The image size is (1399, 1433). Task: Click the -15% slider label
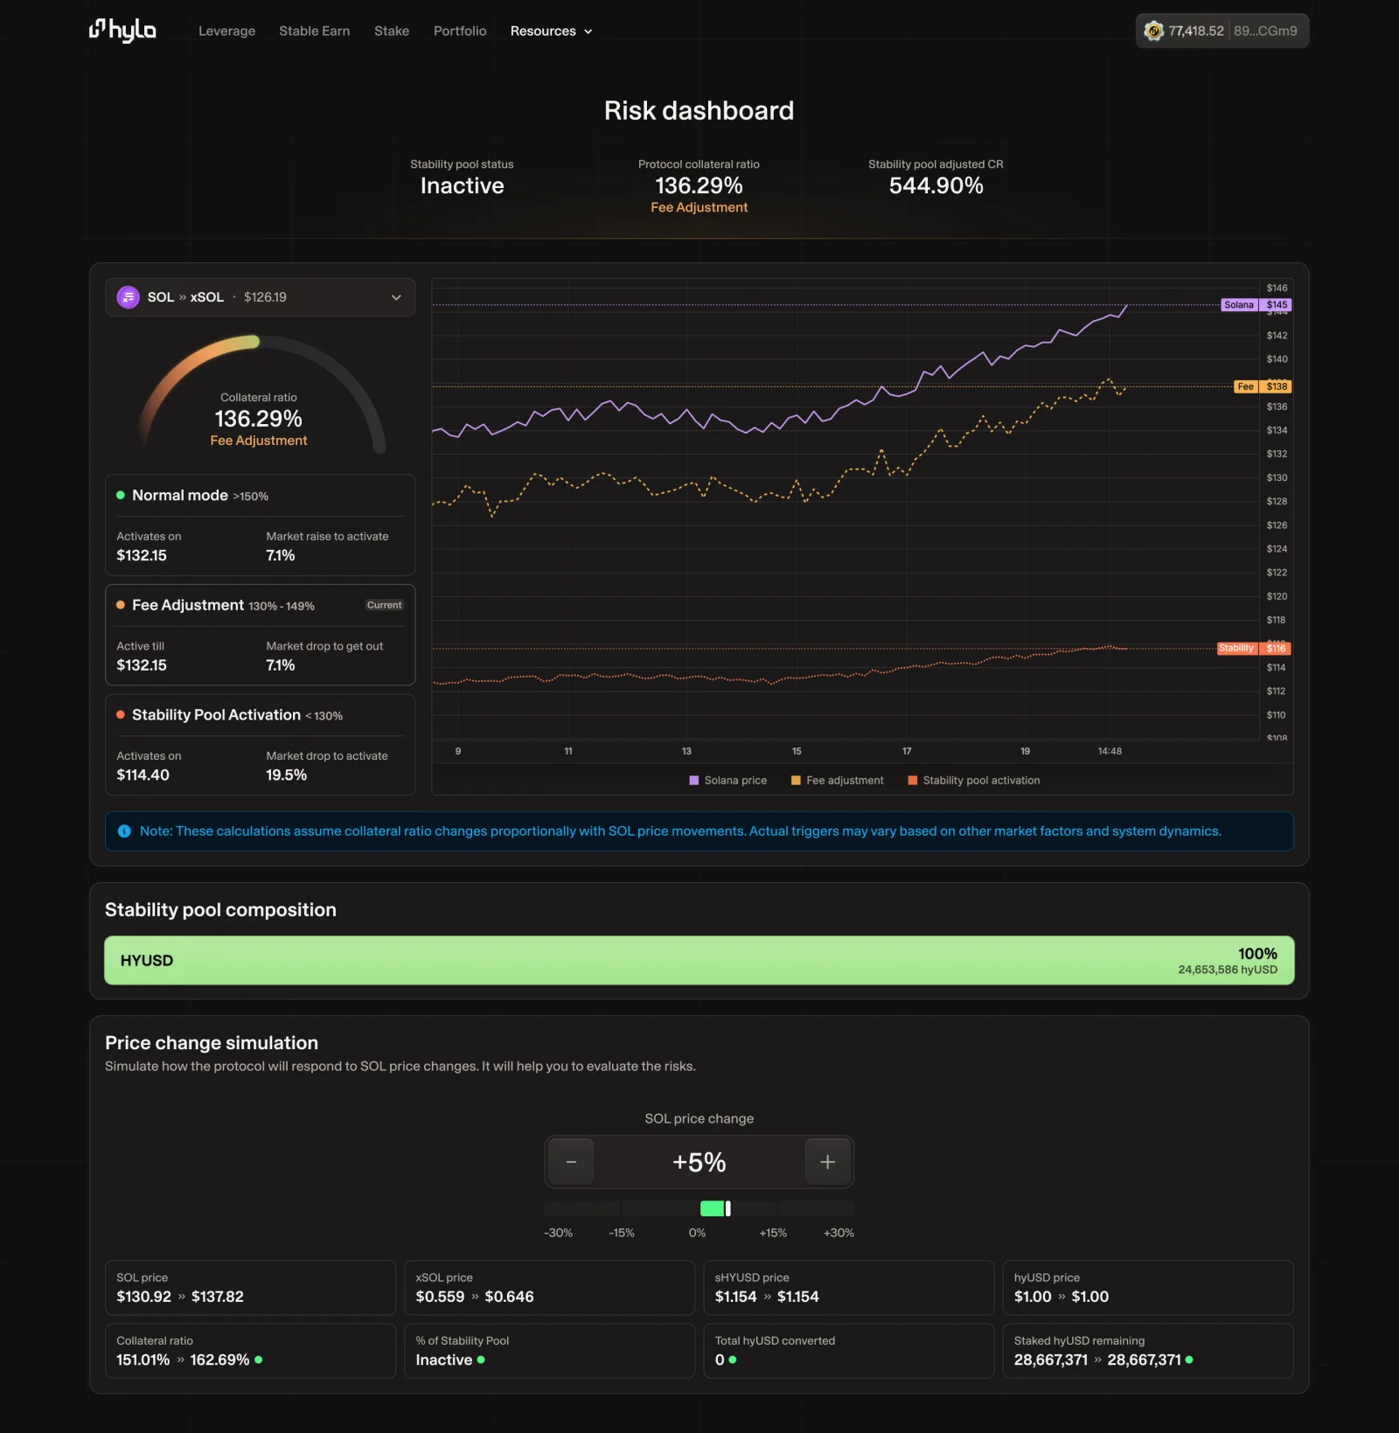click(x=622, y=1233)
